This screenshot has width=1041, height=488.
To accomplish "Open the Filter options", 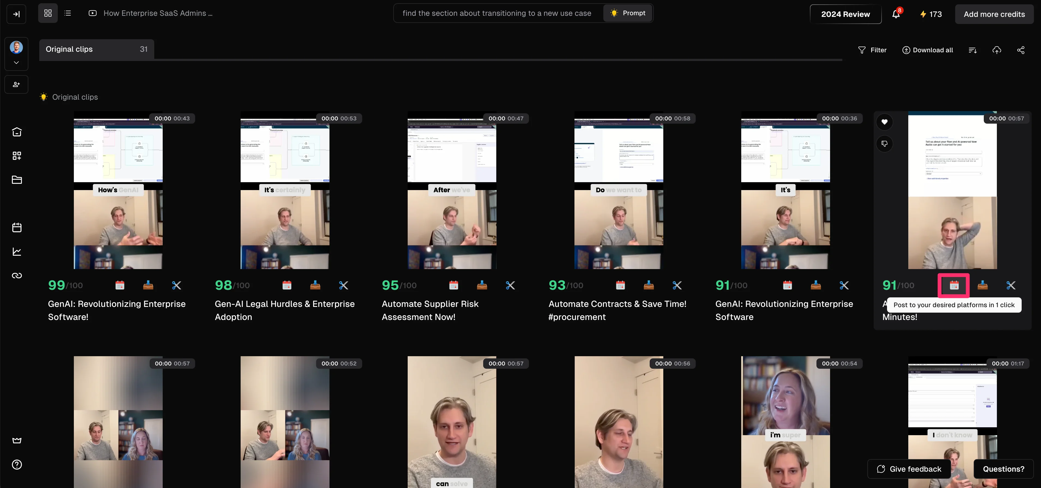I will (x=872, y=50).
